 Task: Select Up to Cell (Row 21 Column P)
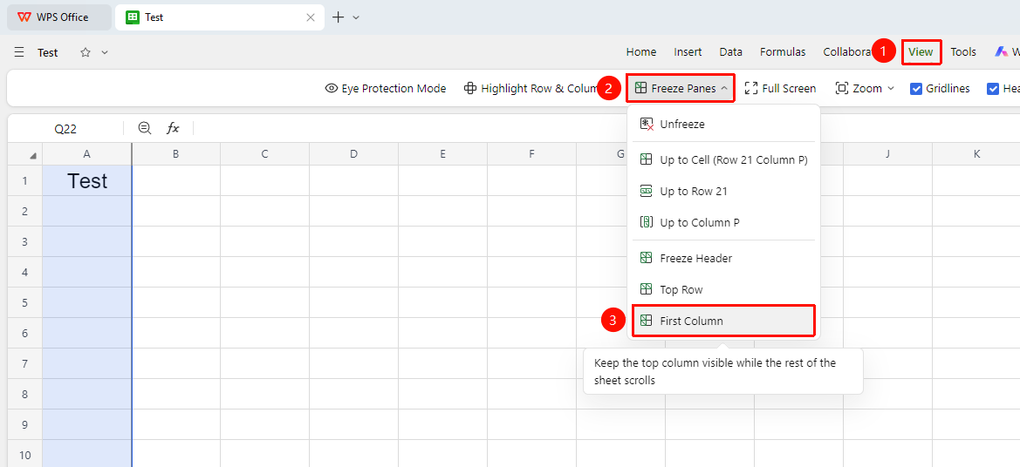click(723, 159)
